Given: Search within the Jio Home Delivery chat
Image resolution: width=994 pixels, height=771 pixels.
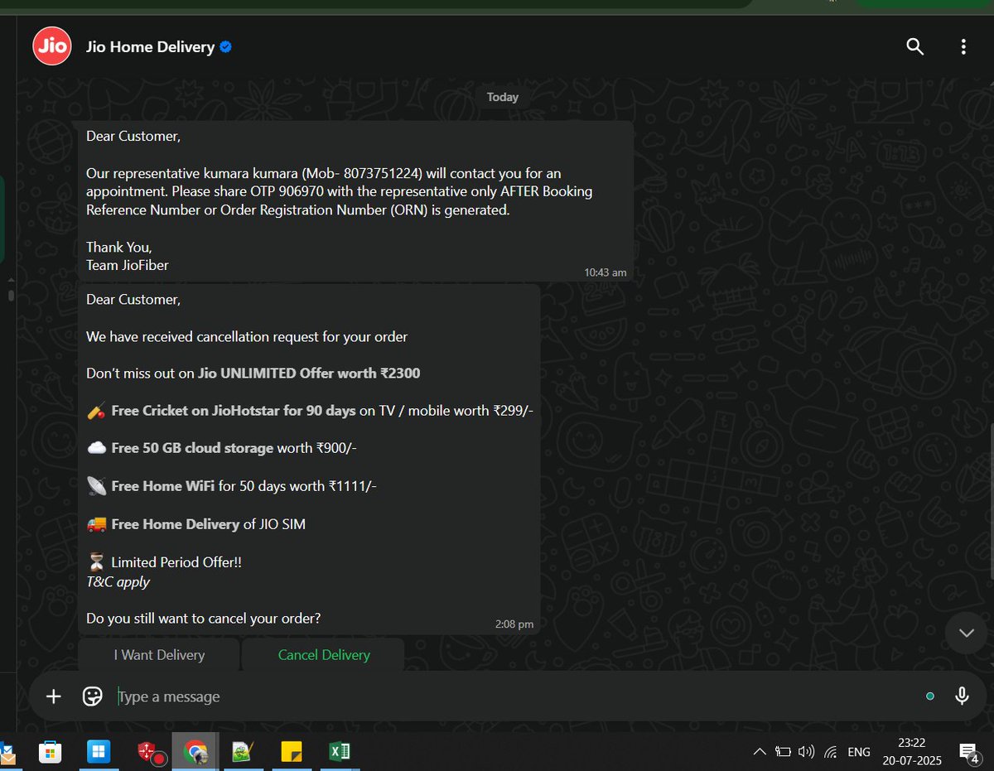Looking at the screenshot, I should coord(915,47).
